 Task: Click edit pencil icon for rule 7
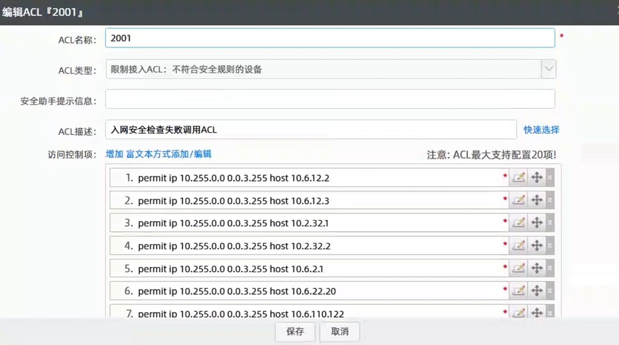[x=518, y=313]
